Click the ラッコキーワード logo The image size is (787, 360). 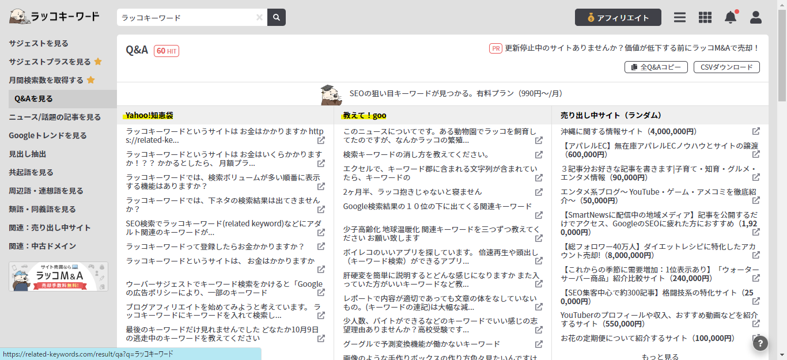tap(54, 17)
